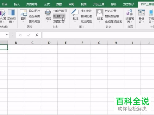This screenshot has width=154, height=115.
Task: Select column H header
Action: [x=116, y=43]
